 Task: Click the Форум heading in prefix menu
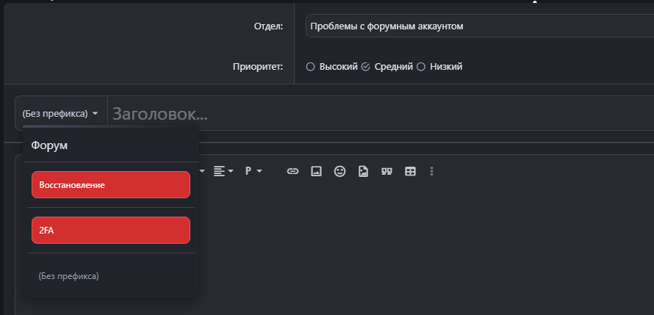point(49,145)
